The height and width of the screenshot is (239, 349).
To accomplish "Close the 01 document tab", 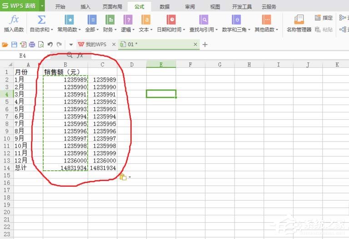I will coord(195,45).
